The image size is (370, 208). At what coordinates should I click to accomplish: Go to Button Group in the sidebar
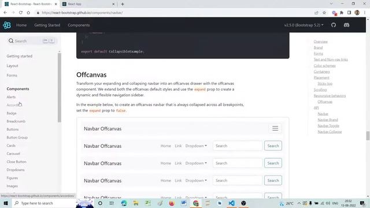[17, 138]
